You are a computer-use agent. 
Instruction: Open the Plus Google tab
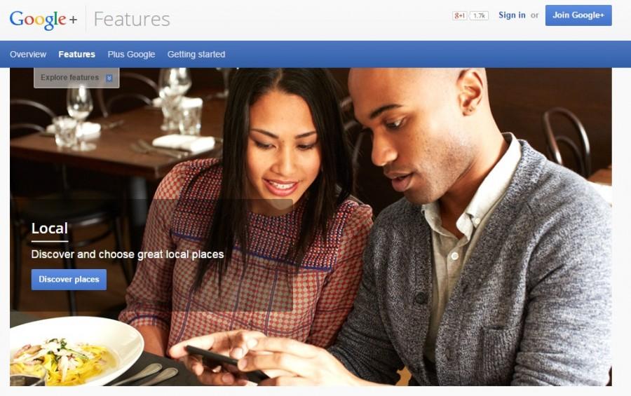tap(131, 55)
